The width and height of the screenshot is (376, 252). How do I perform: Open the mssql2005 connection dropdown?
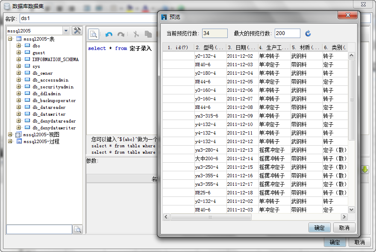[66, 31]
